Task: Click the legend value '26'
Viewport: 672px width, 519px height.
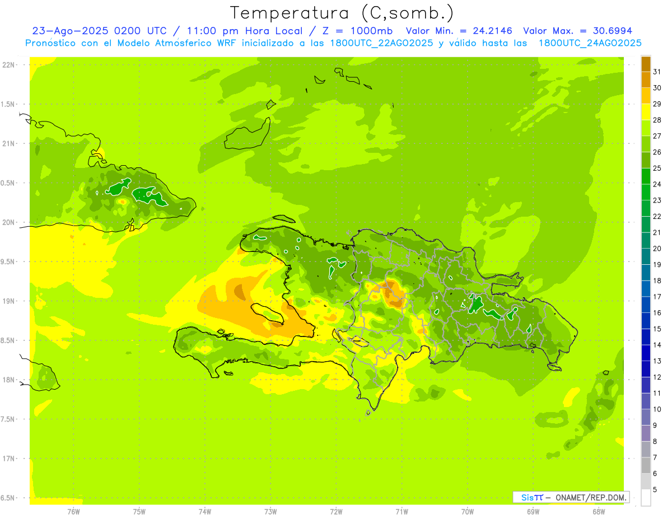Action: coord(657,152)
